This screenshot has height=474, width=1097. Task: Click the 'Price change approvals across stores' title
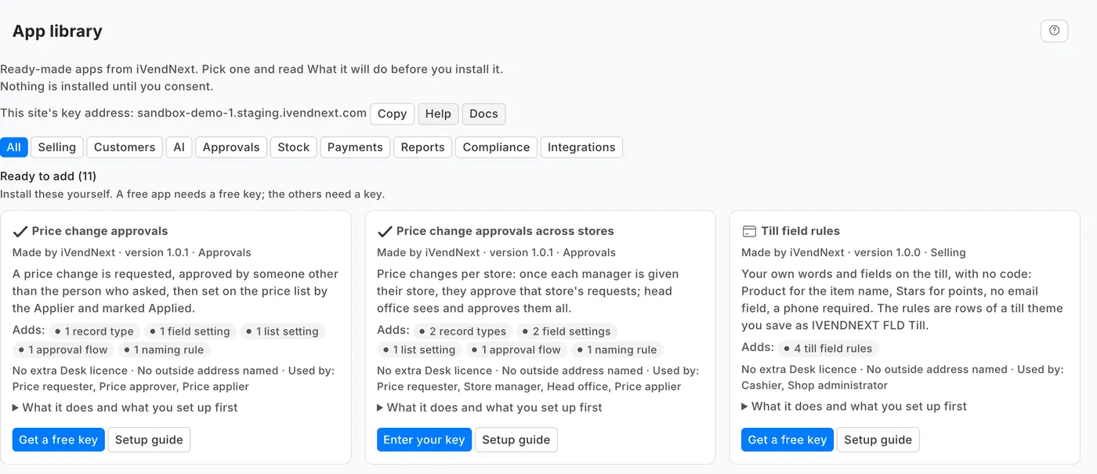click(505, 231)
